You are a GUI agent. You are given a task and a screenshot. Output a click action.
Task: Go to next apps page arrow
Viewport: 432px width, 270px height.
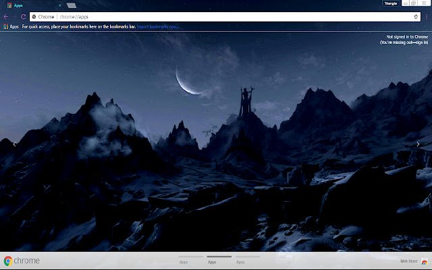pyautogui.click(x=418, y=144)
